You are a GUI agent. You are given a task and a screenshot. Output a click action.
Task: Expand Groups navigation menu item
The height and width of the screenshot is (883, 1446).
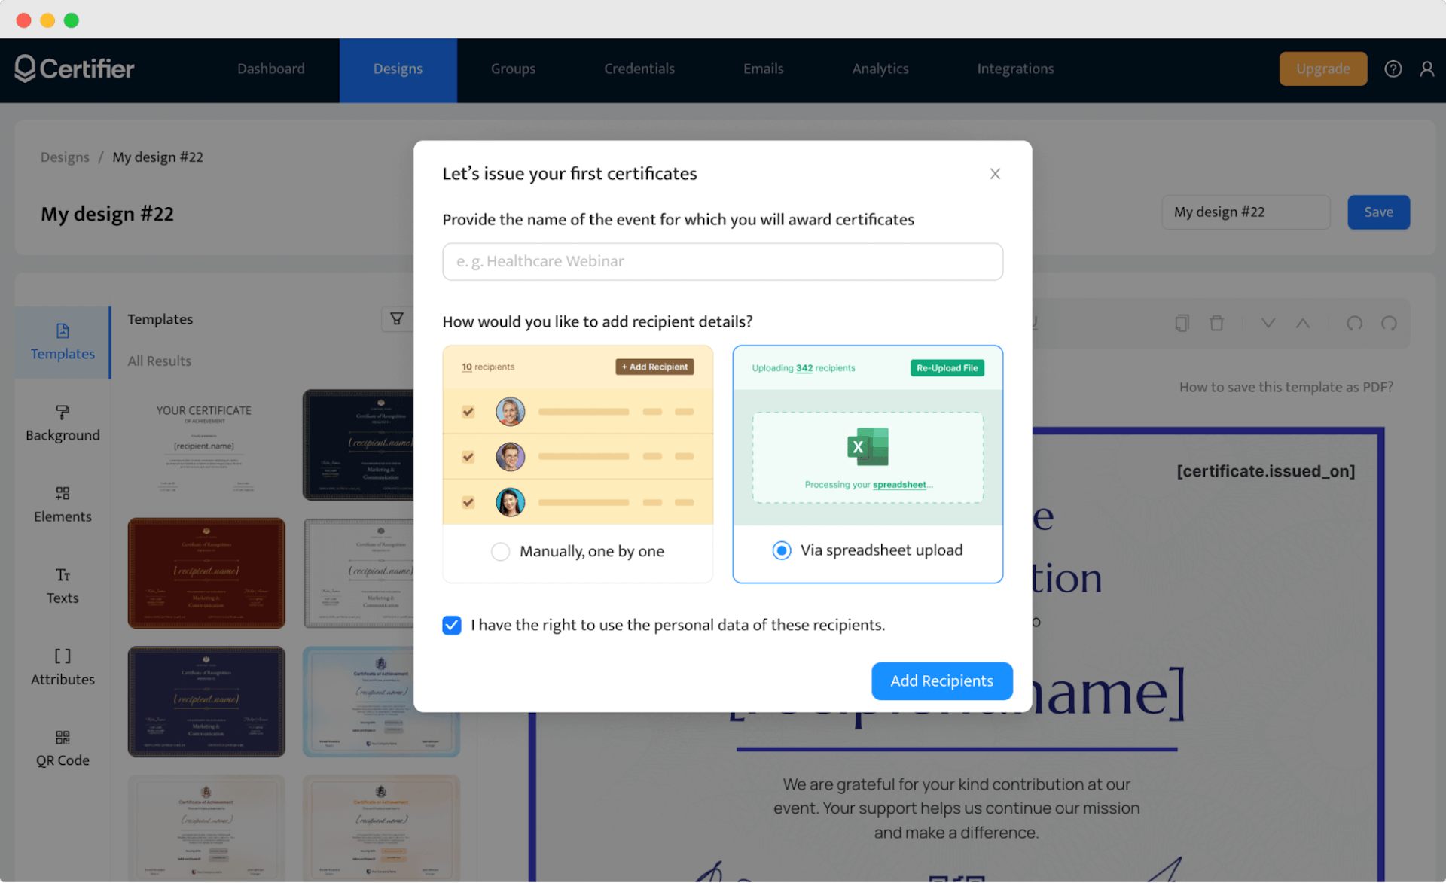(514, 69)
